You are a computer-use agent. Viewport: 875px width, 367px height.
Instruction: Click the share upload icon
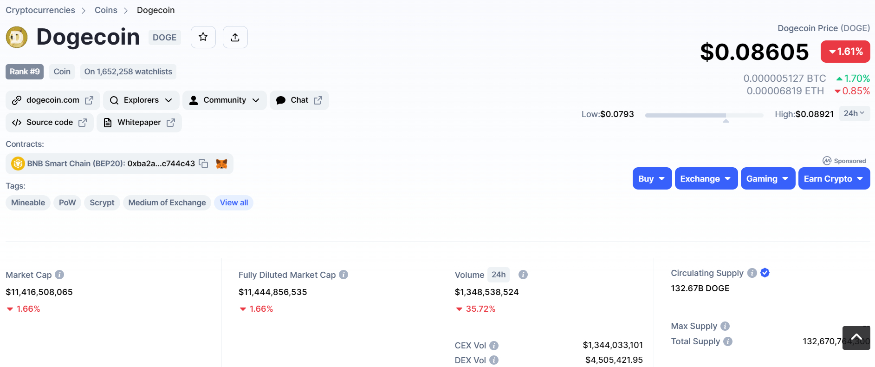click(235, 37)
